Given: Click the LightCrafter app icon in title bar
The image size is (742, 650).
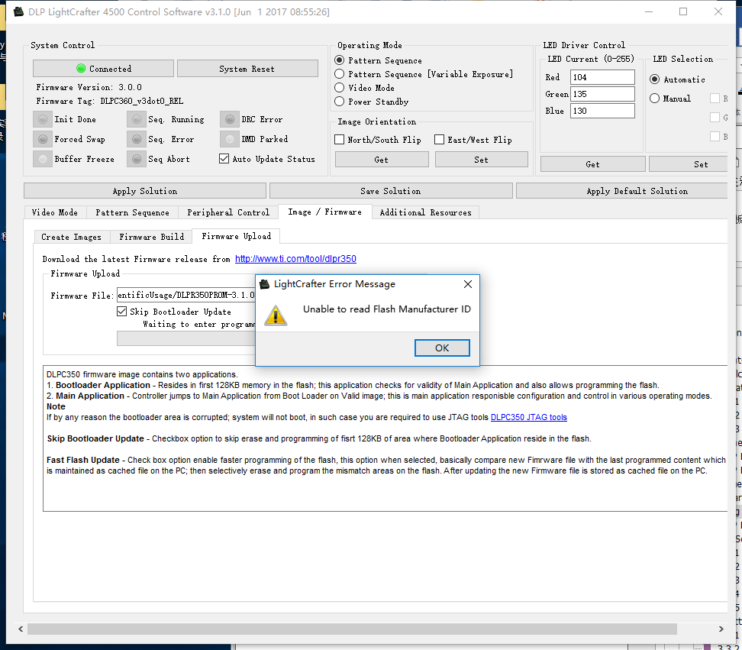Looking at the screenshot, I should point(18,11).
